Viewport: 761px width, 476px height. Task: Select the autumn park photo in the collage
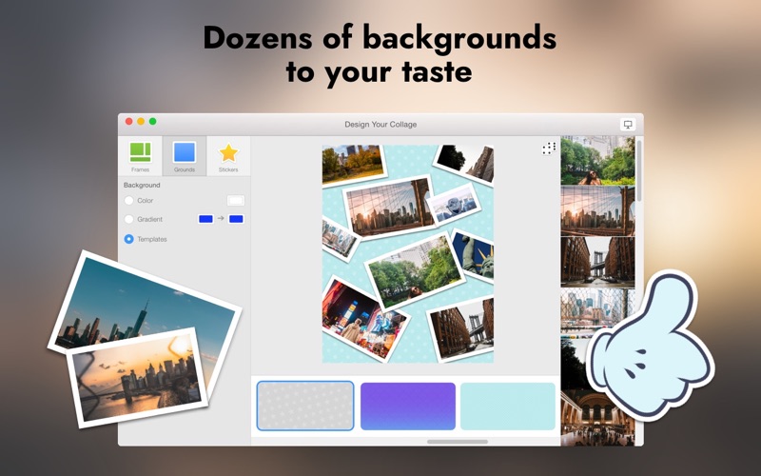(353, 165)
